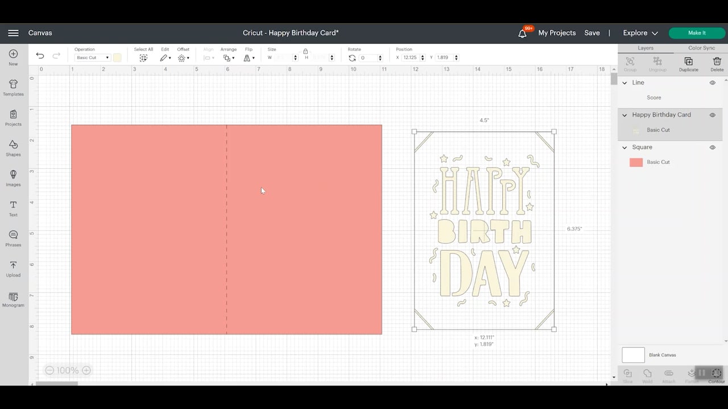The width and height of the screenshot is (728, 409).
Task: Click the Select All icon
Action: [x=143, y=58]
